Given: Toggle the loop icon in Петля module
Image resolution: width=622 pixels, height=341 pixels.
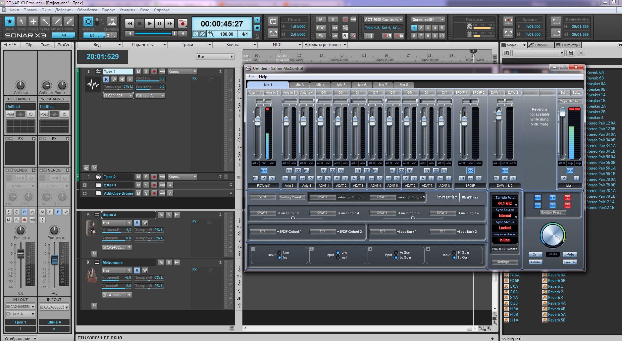Looking at the screenshot, I should (x=273, y=22).
